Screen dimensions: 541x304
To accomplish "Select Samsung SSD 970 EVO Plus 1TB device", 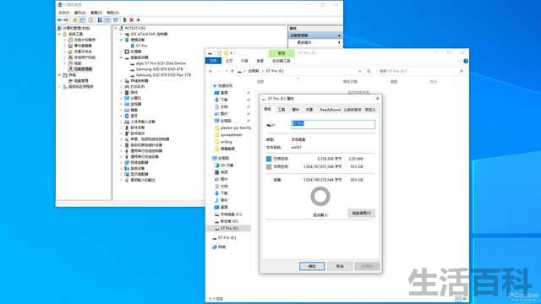I will pyautogui.click(x=163, y=75).
